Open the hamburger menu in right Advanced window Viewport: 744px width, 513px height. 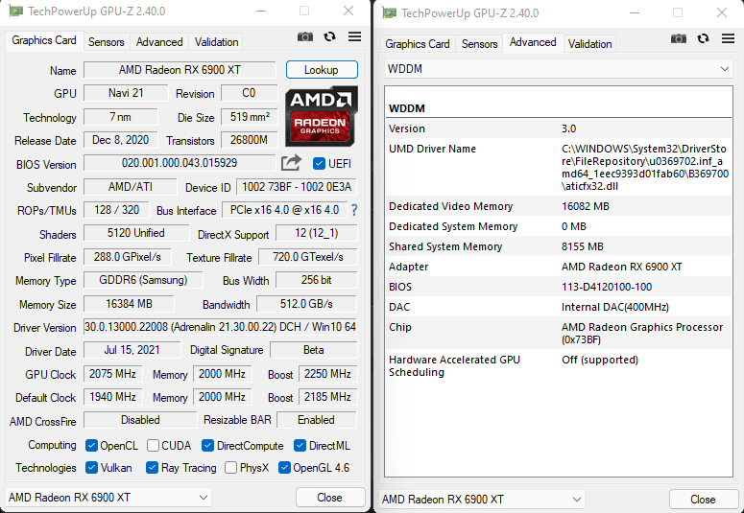[x=728, y=38]
